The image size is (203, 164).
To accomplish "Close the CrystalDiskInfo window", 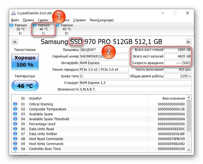I will click(188, 13).
